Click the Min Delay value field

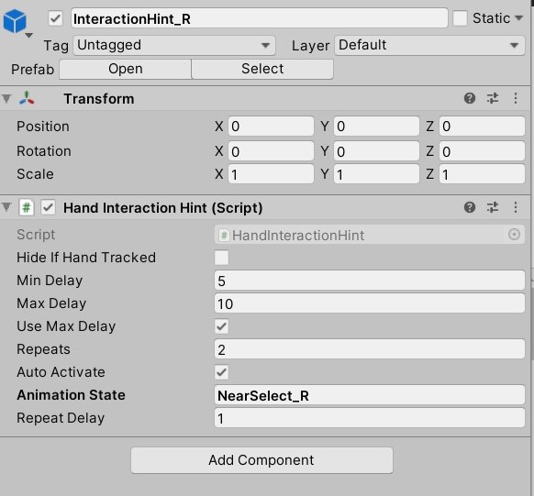(x=370, y=281)
